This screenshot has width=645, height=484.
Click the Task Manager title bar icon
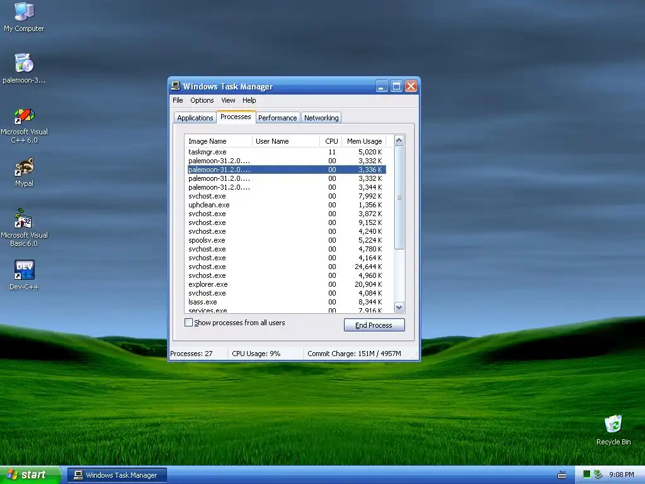coord(176,86)
